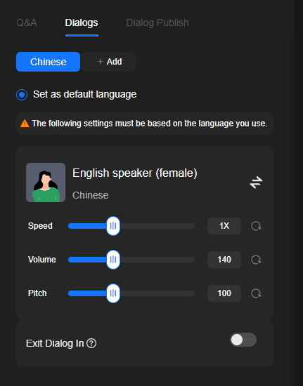
Task: Click the swap voice arrows icon
Action: pyautogui.click(x=256, y=182)
